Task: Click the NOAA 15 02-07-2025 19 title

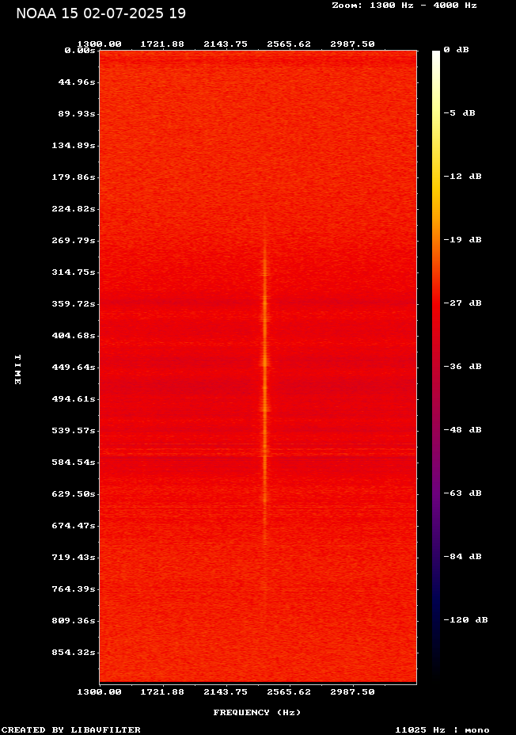Action: pyautogui.click(x=101, y=13)
